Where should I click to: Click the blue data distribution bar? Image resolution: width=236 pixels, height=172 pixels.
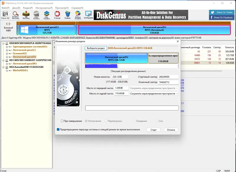pyautogui.click(x=101, y=66)
